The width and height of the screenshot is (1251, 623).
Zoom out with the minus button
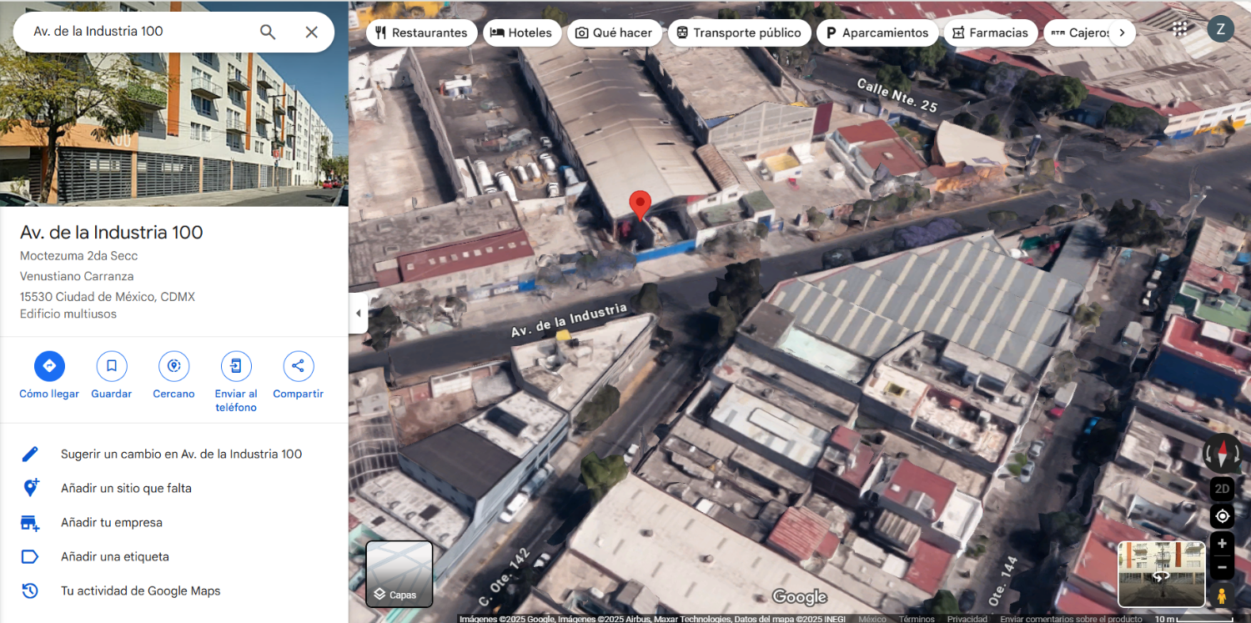pos(1222,569)
